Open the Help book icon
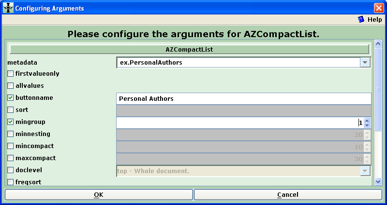This screenshot has height=205, width=387. (361, 19)
